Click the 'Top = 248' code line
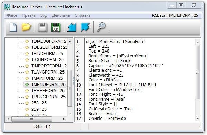 (x=99, y=51)
